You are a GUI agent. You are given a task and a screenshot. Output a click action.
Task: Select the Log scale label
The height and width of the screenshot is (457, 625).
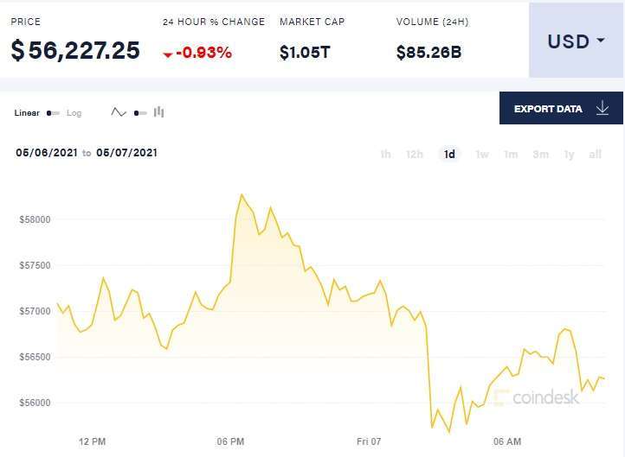[x=74, y=113]
